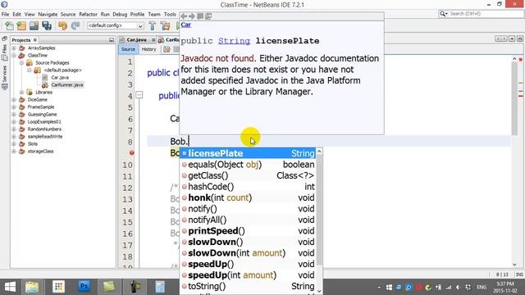Expand the Libraries node
This screenshot has width=525, height=295.
point(21,93)
